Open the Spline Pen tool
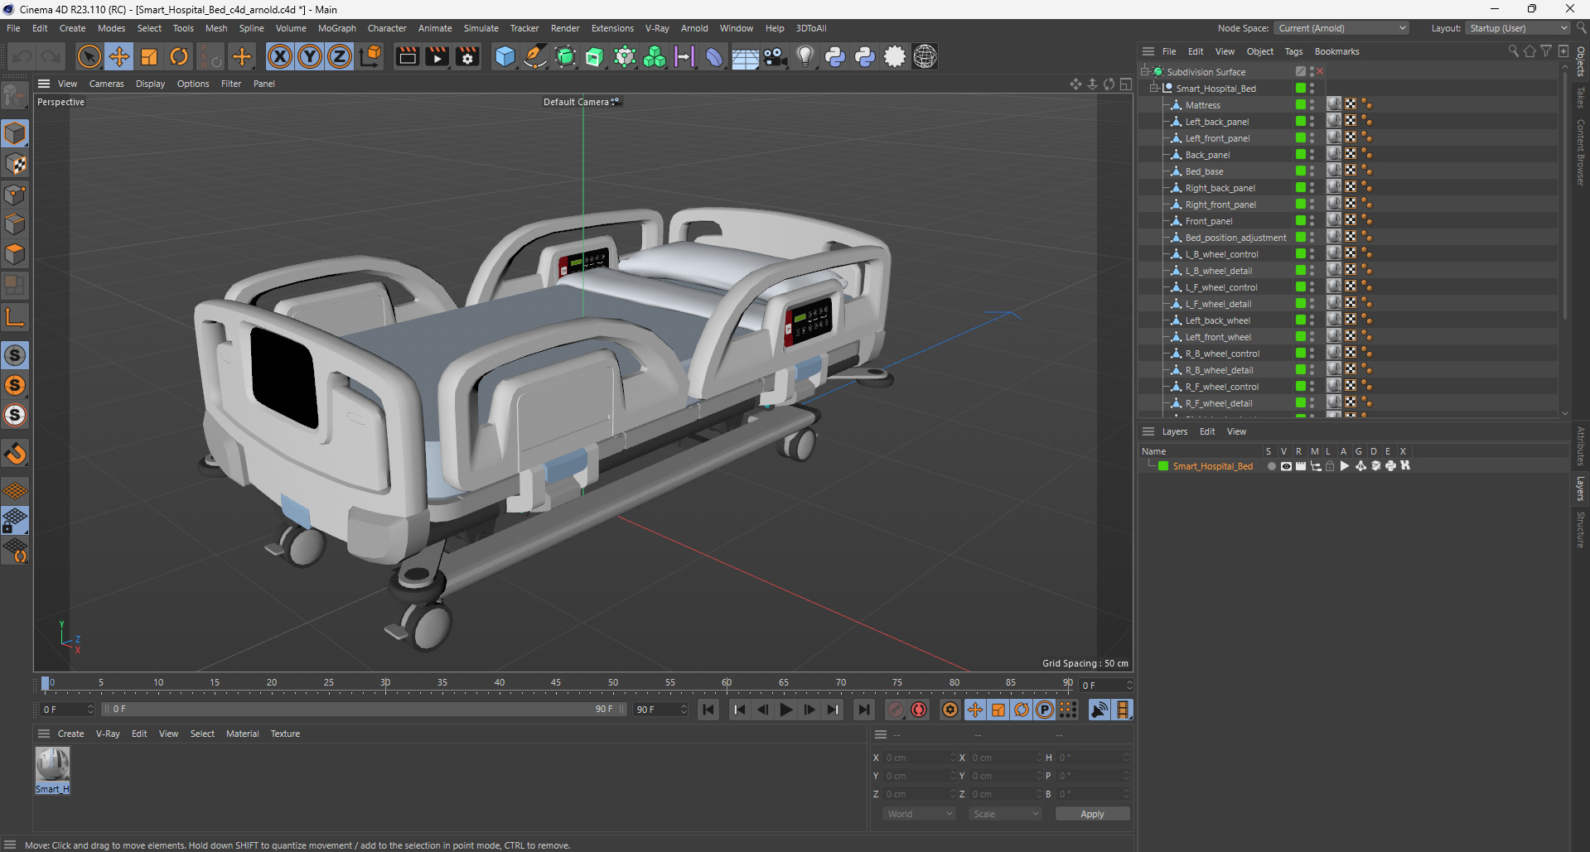The height and width of the screenshot is (852, 1590). pyautogui.click(x=535, y=56)
